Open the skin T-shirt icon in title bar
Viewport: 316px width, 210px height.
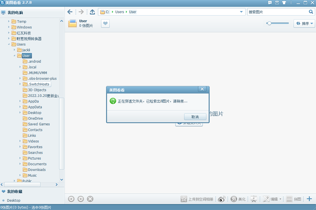[x=284, y=3]
